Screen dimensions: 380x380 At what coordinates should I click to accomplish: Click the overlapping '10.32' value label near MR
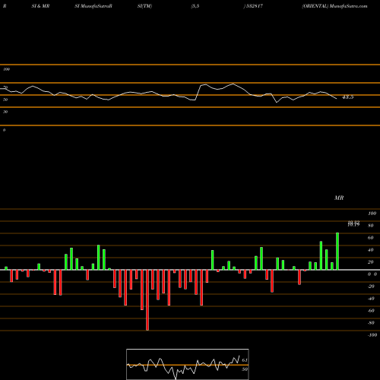353,223
